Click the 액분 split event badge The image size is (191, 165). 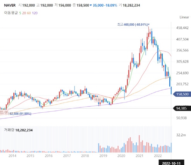pos(97,100)
